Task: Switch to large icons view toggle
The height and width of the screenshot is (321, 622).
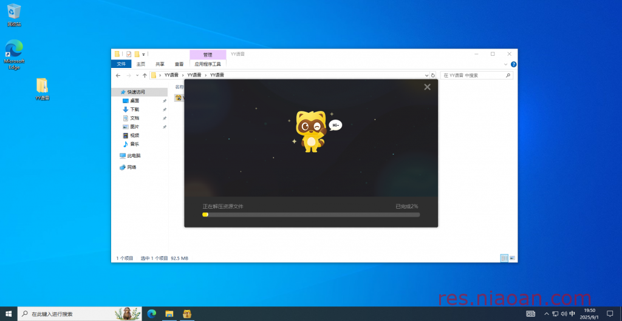Action: [512, 258]
